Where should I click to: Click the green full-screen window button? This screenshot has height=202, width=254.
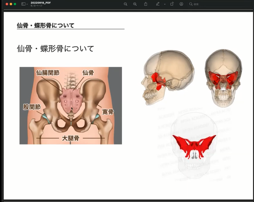[x=15, y=4]
